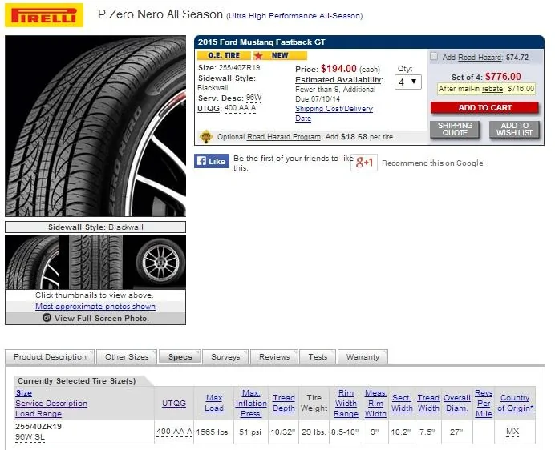Click the Meas. Rim Width header

375,404
